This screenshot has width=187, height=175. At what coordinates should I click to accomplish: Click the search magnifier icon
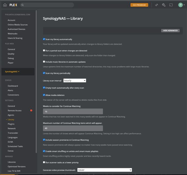coord(23,5)
